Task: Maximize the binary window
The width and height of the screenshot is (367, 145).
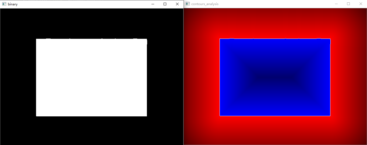Action: pyautogui.click(x=165, y=4)
